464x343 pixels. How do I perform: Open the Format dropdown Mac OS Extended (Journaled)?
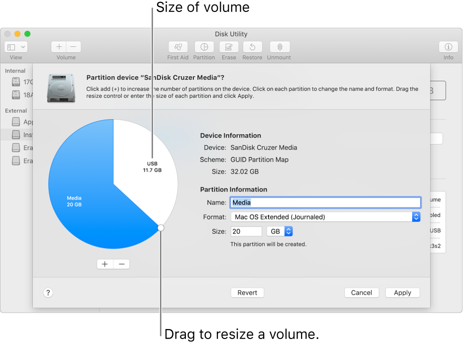click(325, 217)
